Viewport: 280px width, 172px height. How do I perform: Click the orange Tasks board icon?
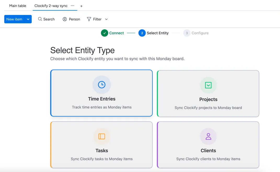pos(101,136)
